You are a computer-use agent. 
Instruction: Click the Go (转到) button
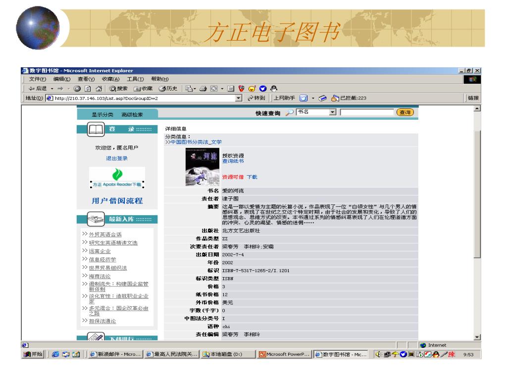(256, 98)
